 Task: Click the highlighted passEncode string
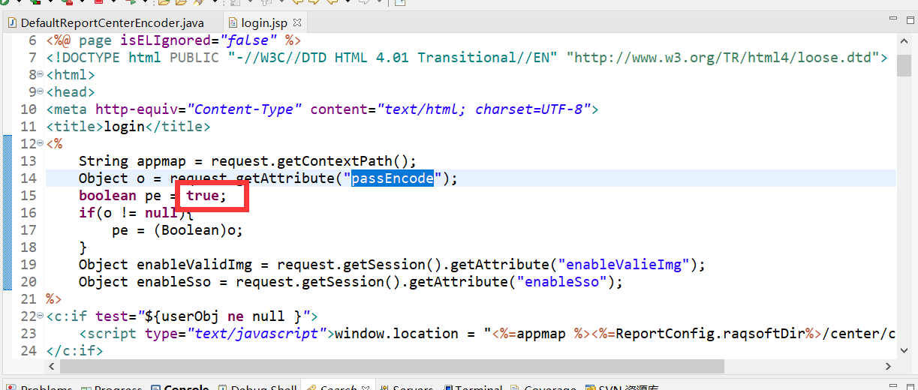tap(393, 178)
